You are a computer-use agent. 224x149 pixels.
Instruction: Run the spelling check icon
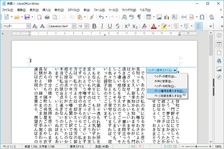(131, 17)
